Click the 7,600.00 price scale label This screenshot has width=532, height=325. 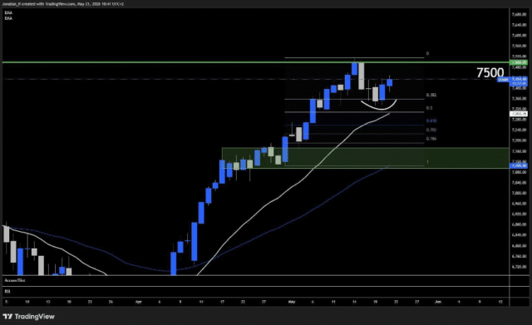coord(520,35)
